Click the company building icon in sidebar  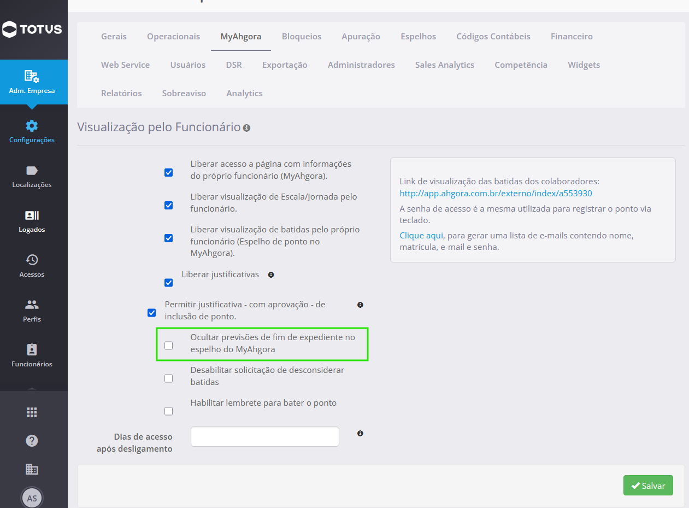32,469
